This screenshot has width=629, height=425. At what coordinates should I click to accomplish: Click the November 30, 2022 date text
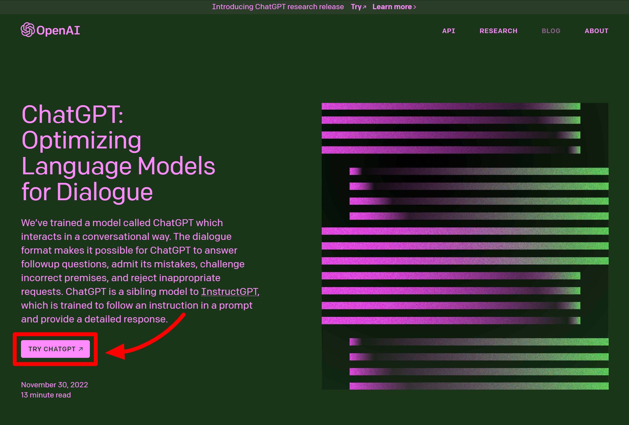click(54, 385)
